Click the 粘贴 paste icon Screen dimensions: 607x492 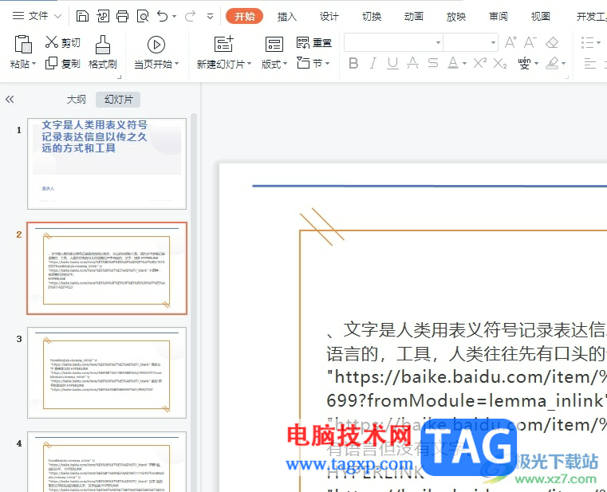click(x=22, y=44)
